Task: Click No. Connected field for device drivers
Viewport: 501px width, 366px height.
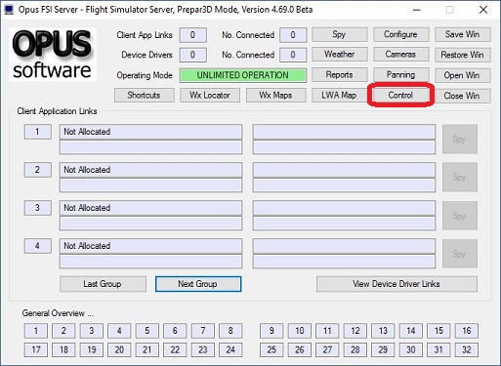Action: click(x=293, y=55)
